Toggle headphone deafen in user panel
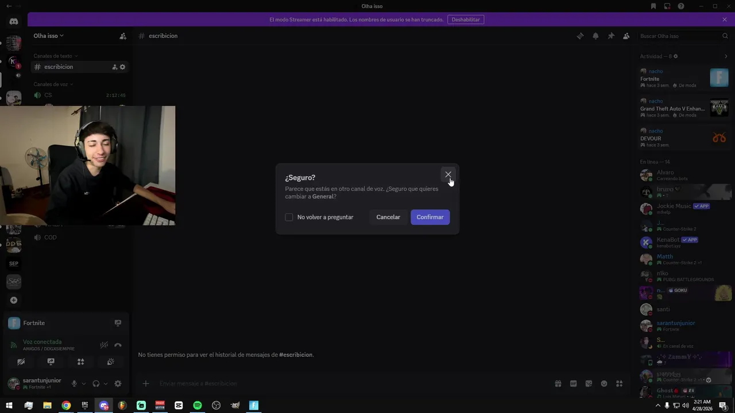 [96, 383]
